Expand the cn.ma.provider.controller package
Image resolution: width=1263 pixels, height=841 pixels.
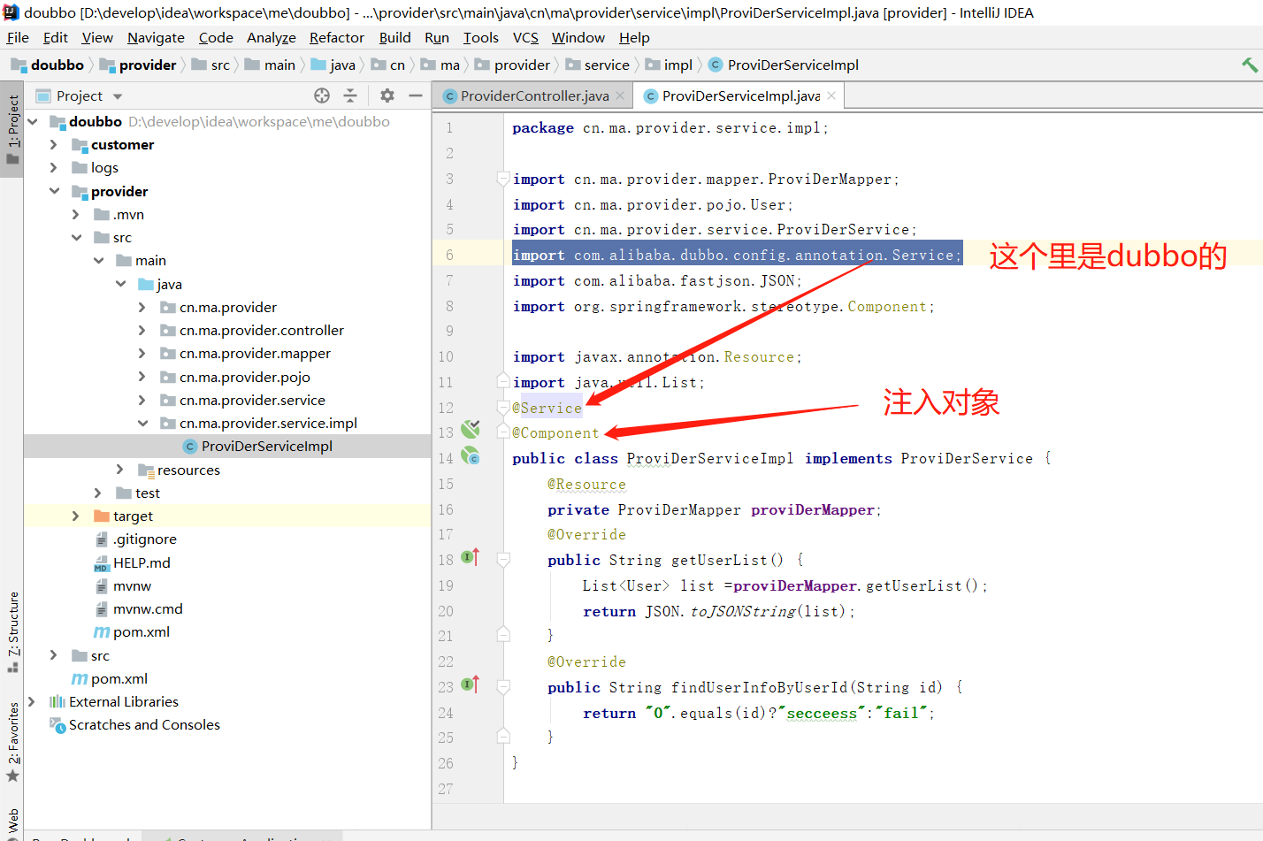[x=142, y=330]
